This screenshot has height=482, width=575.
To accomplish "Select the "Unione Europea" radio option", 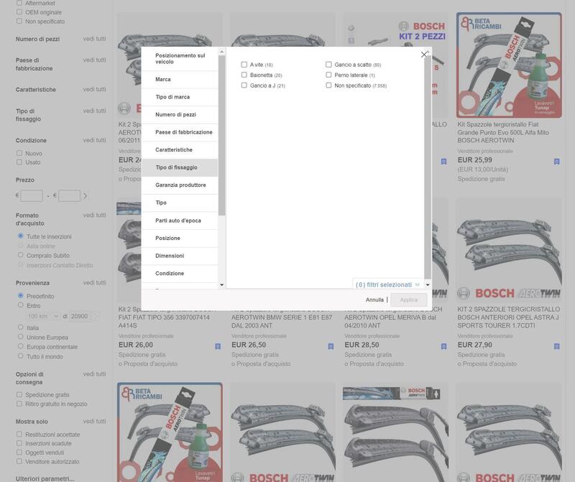I will point(21,337).
